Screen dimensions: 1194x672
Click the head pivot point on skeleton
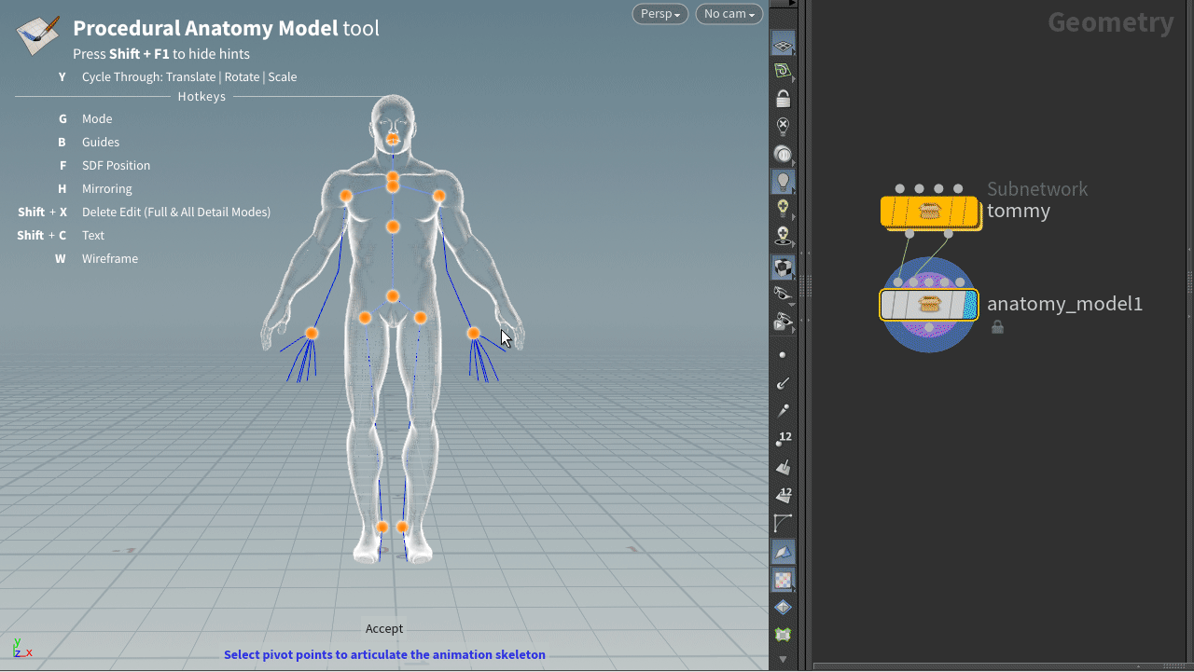[x=393, y=138]
